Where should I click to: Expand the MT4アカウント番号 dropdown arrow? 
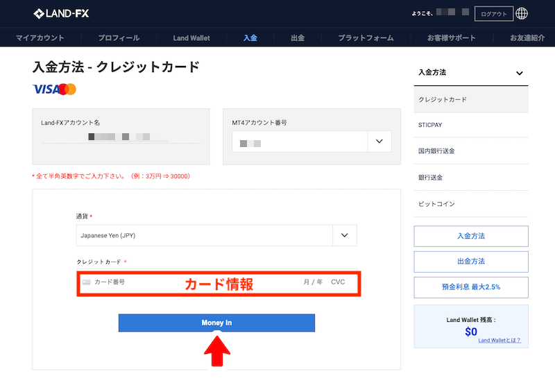pos(379,142)
